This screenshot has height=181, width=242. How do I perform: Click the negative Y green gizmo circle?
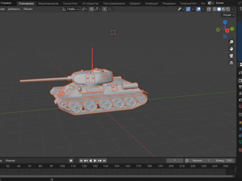click(x=218, y=30)
